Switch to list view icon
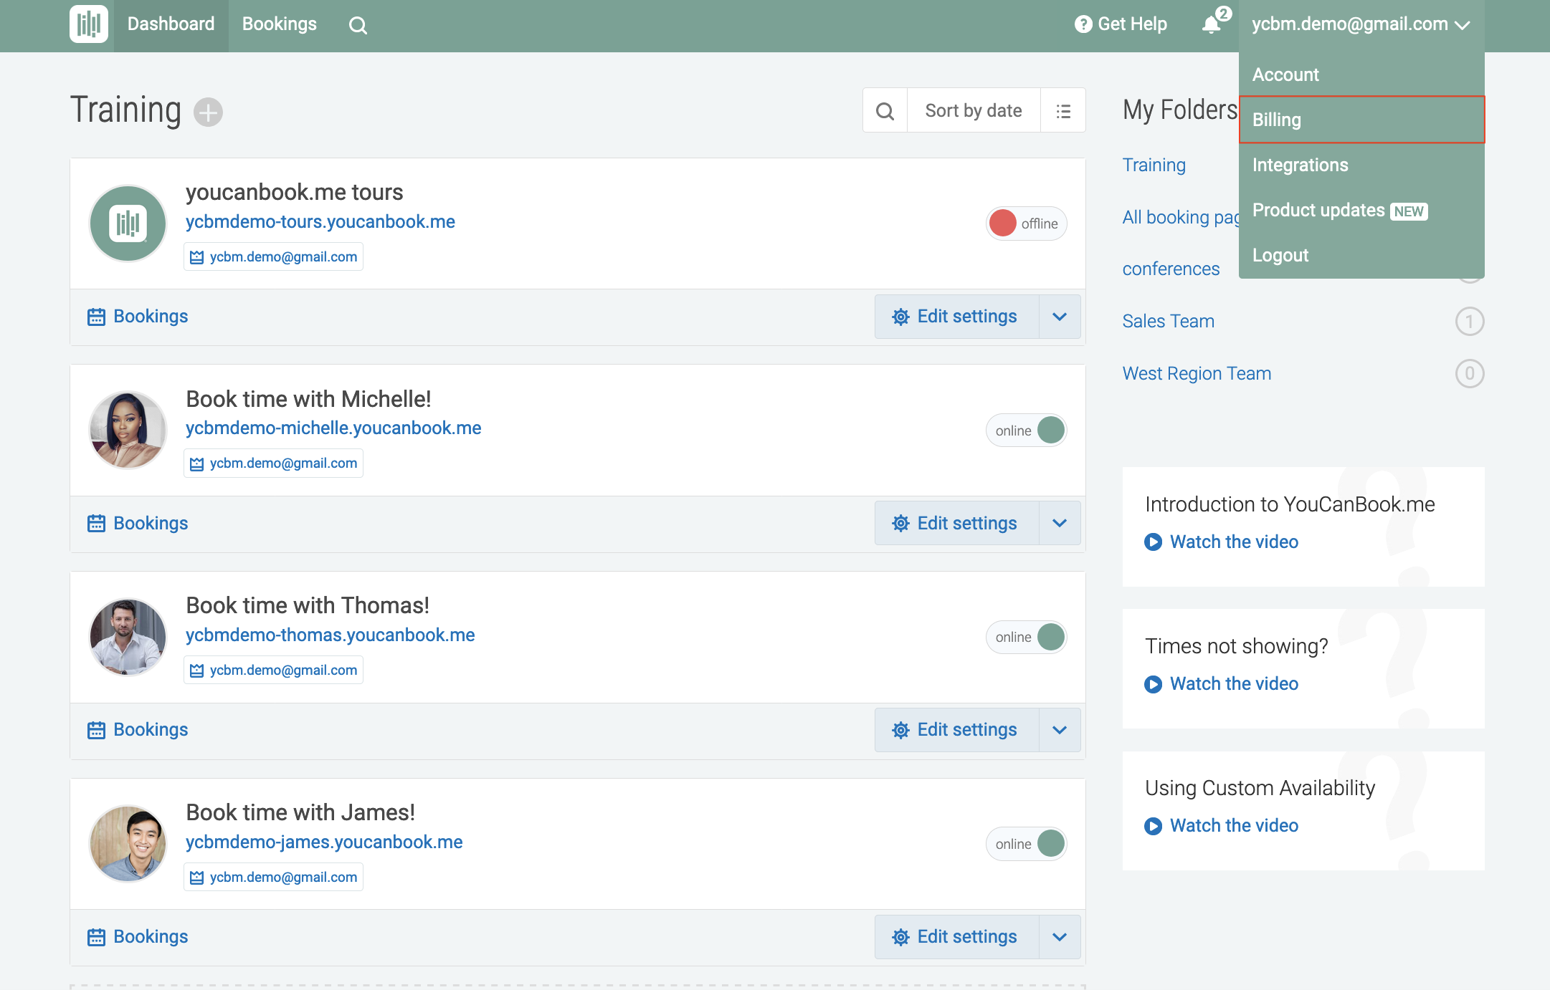The height and width of the screenshot is (990, 1550). click(x=1063, y=111)
